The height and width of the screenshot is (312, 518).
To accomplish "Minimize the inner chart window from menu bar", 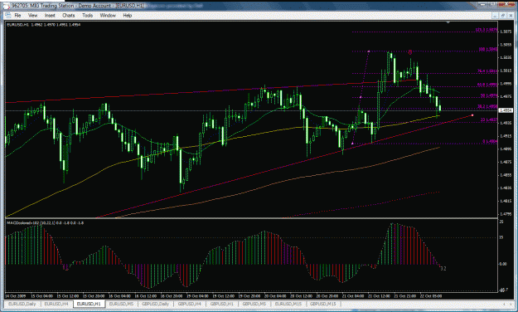I will [495, 15].
